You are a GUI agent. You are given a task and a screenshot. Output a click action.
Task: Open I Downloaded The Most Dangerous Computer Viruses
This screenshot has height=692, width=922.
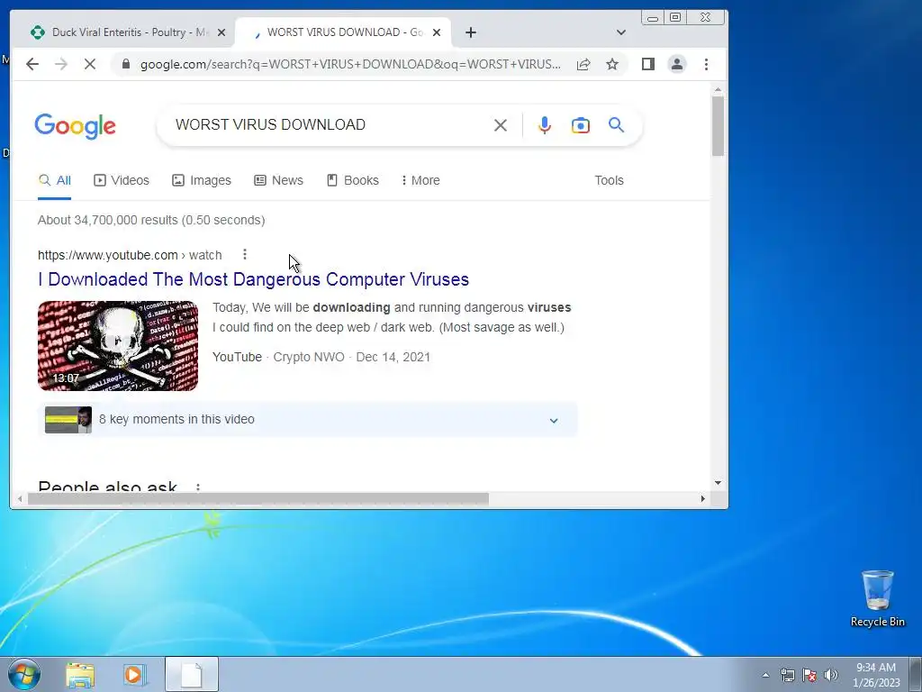pos(253,279)
